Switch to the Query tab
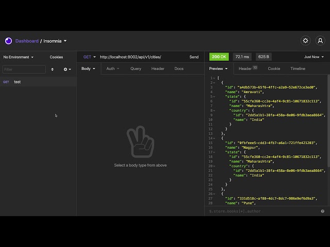Image resolution: width=330 pixels, height=247 pixels. [x=136, y=68]
